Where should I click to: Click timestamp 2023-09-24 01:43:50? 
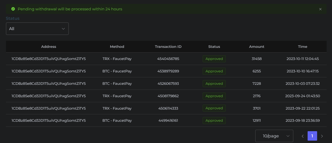tap(302, 96)
